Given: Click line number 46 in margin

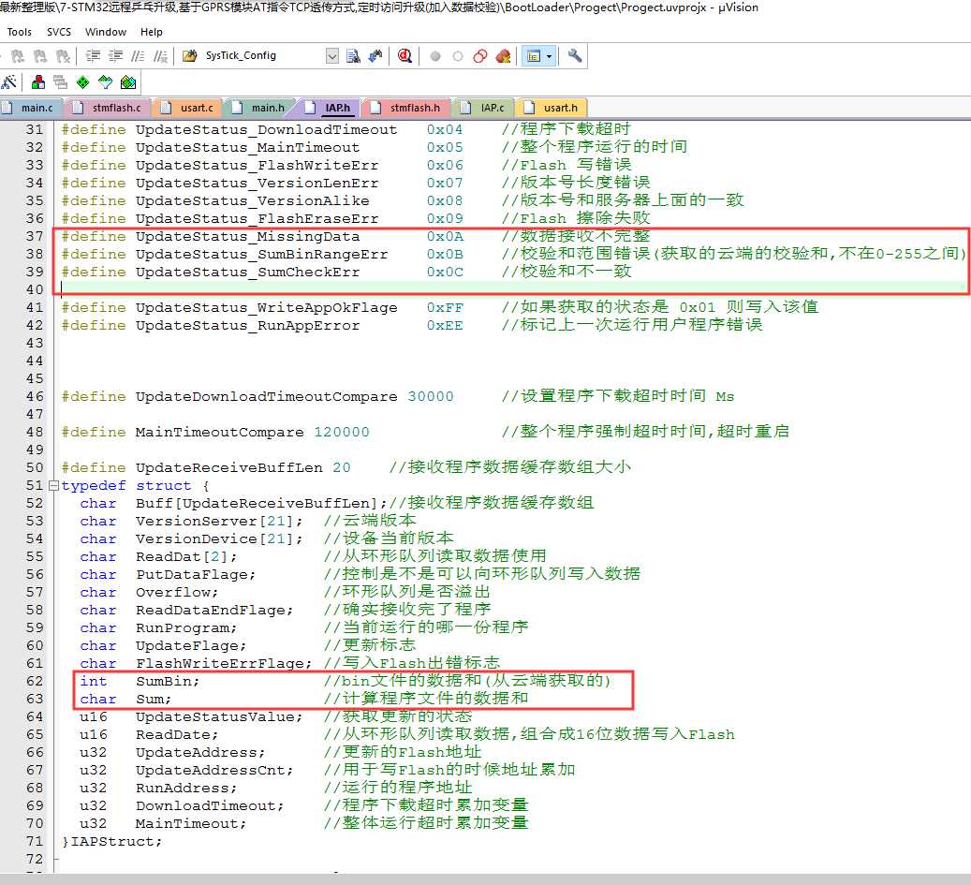Looking at the screenshot, I should coord(35,396).
